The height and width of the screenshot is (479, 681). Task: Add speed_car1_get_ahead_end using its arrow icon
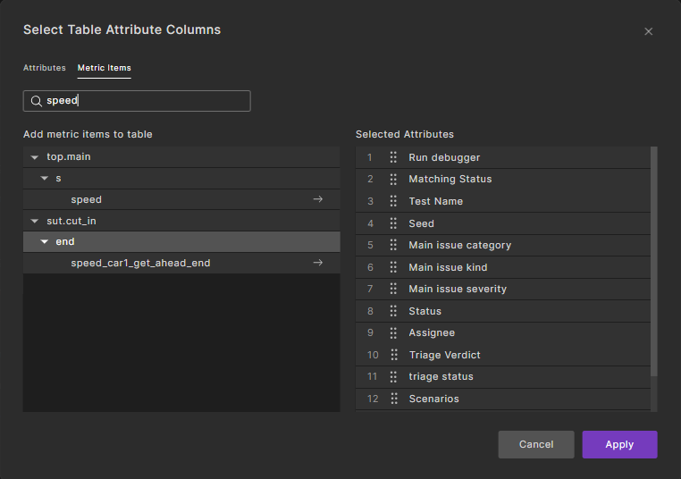pos(317,263)
